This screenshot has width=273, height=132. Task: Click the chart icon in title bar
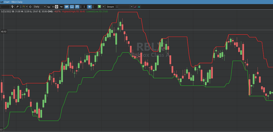click(2, 2)
